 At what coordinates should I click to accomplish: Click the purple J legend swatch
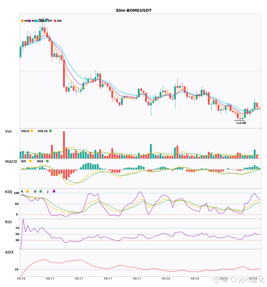click(54, 191)
